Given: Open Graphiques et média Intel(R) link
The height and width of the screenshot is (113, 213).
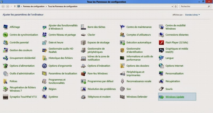Looking at the screenshot, I should (177, 50).
